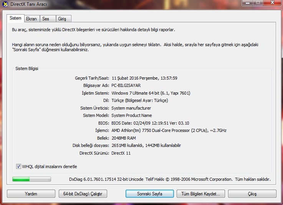
Task: Click the BIOS label
Action: [x=103, y=123]
